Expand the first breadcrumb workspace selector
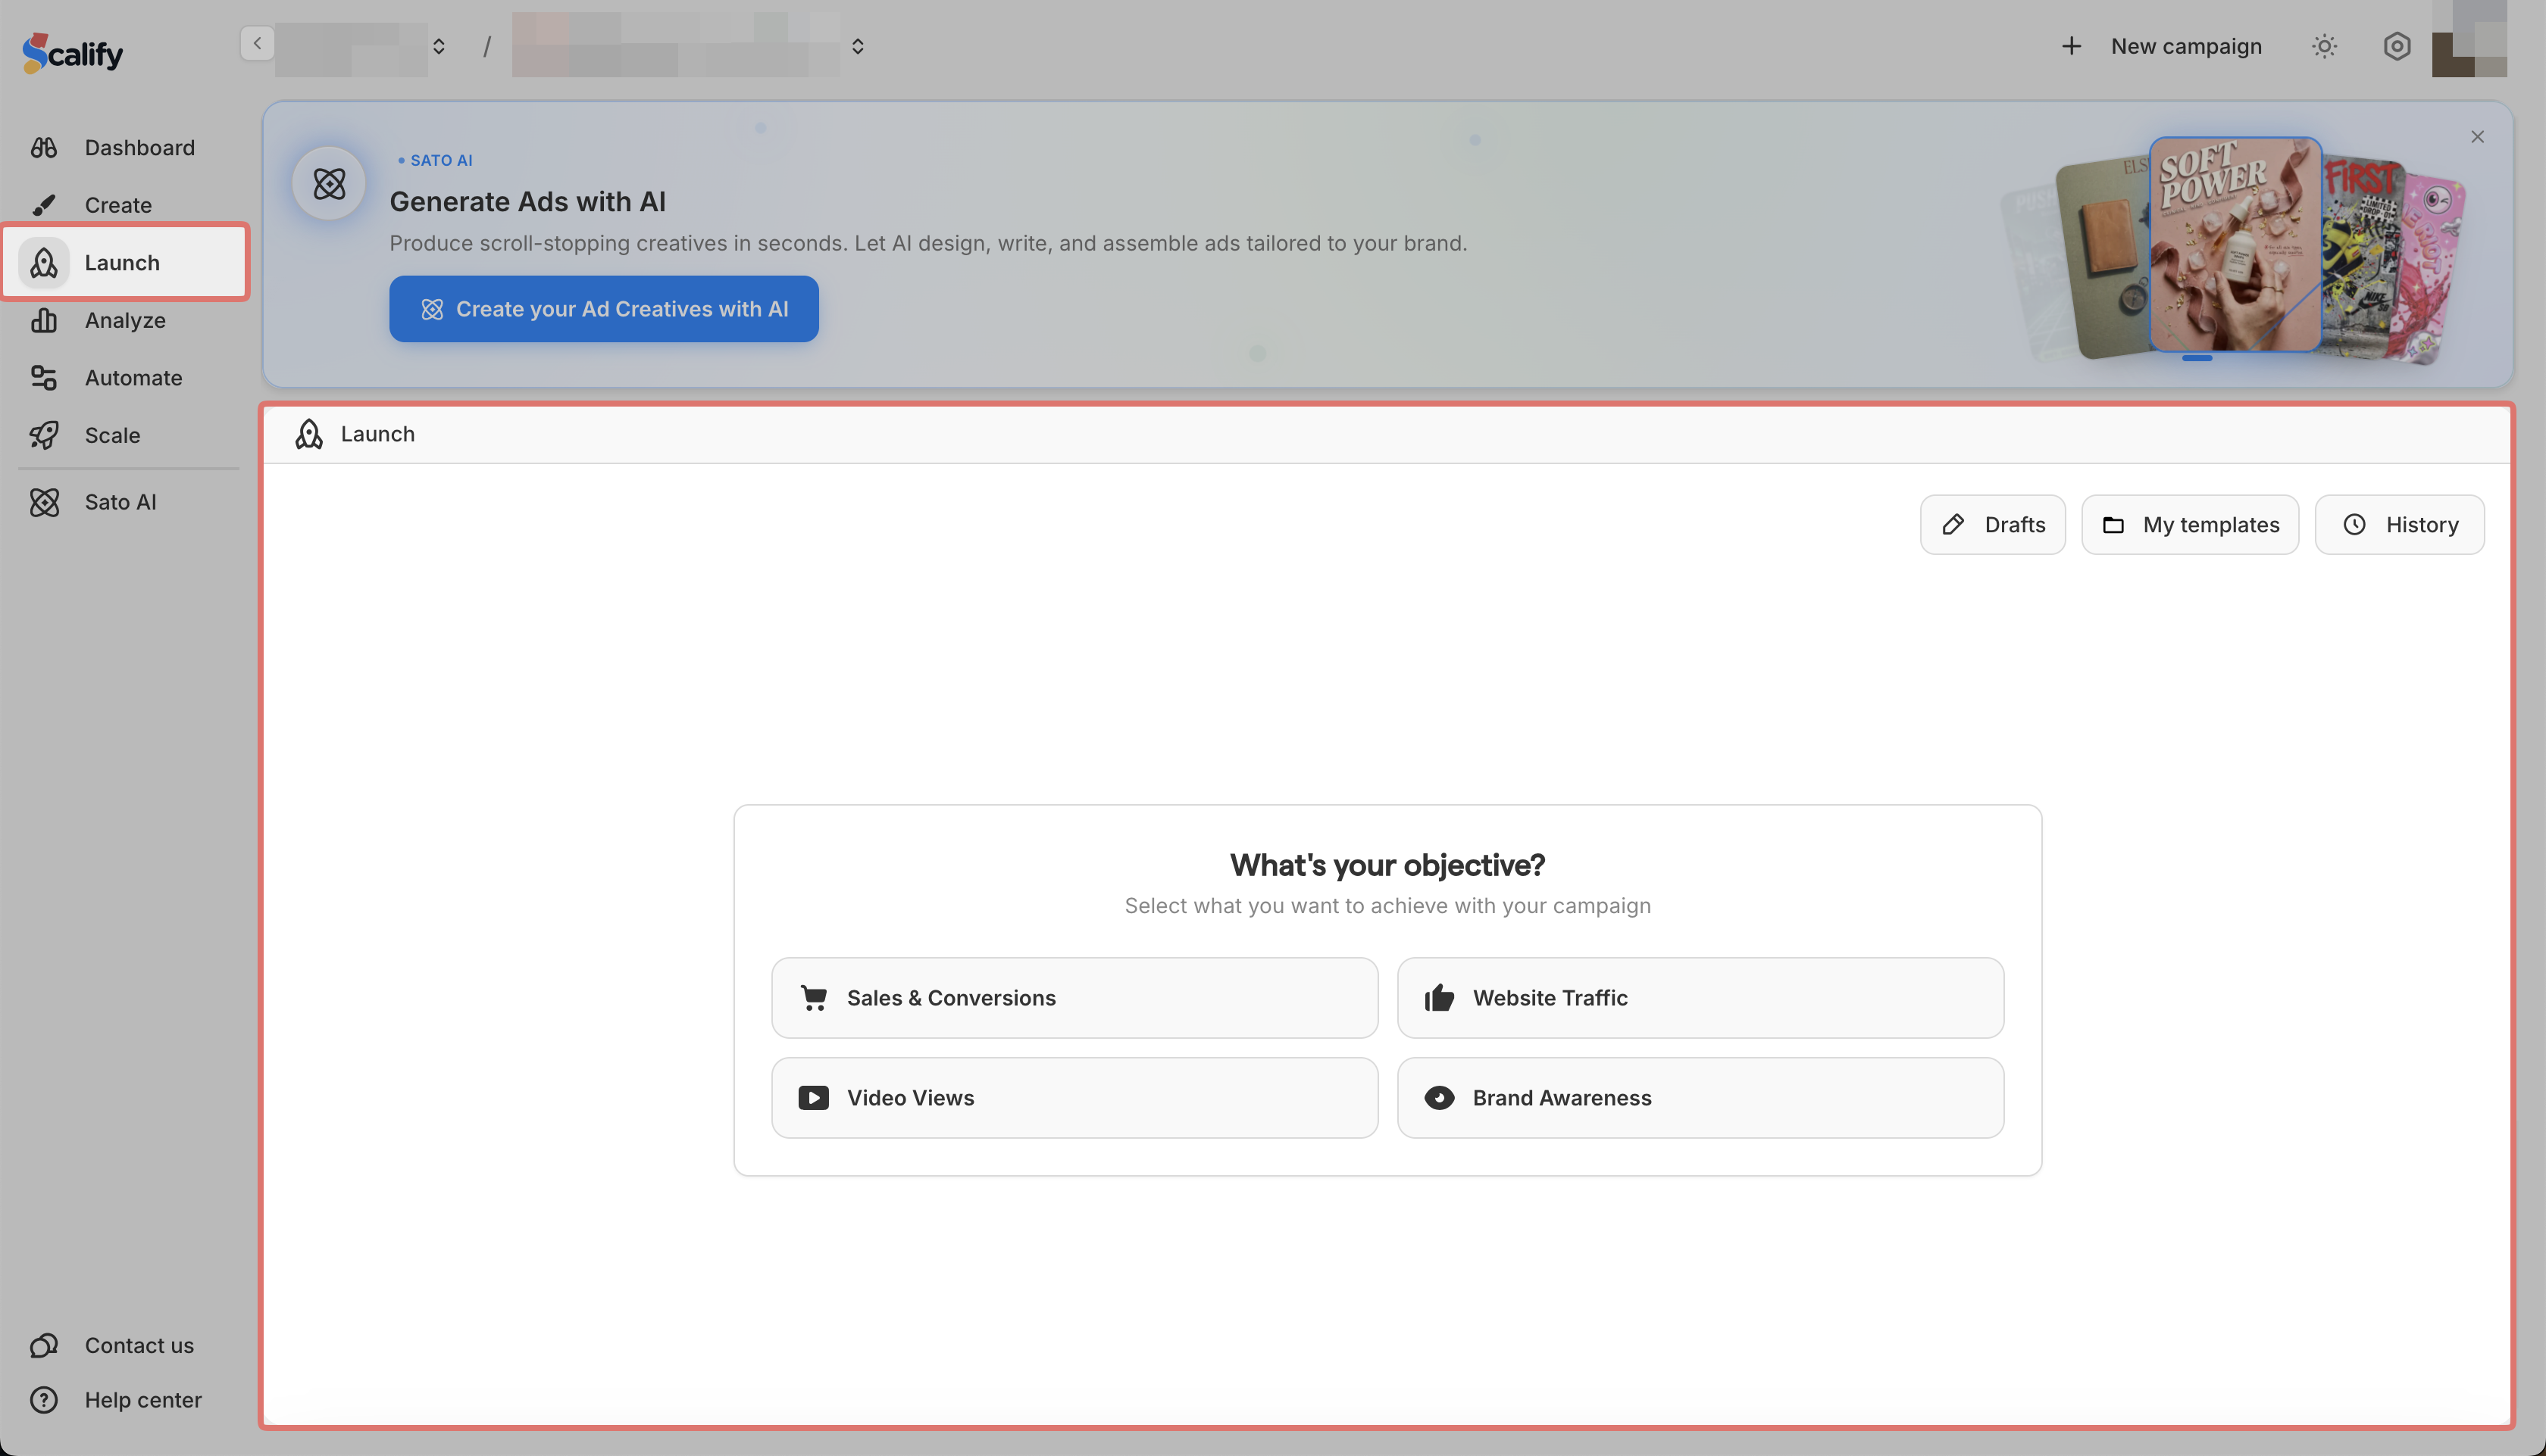Screen dimensions: 2546x1456 (438, 46)
